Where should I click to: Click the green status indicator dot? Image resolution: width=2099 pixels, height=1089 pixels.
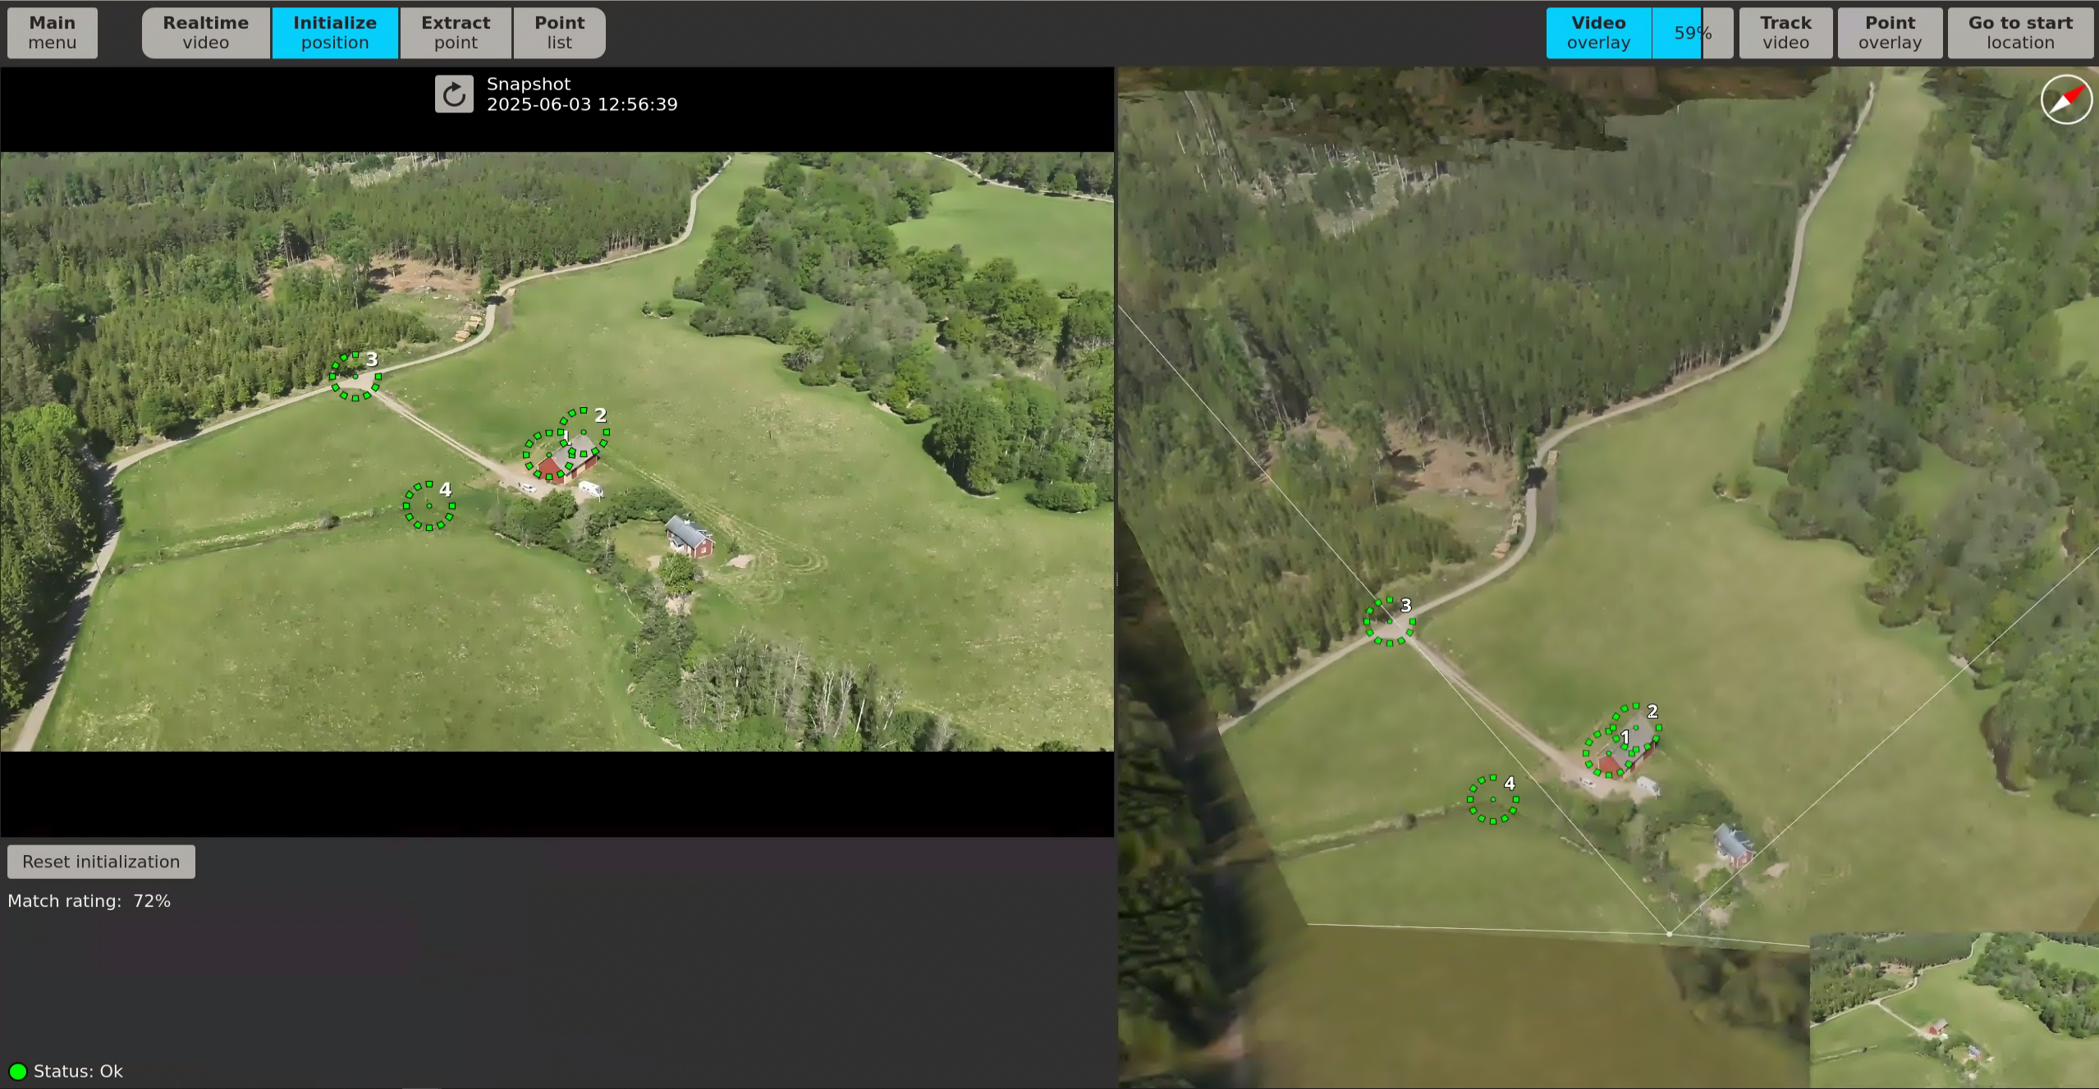coord(17,1070)
